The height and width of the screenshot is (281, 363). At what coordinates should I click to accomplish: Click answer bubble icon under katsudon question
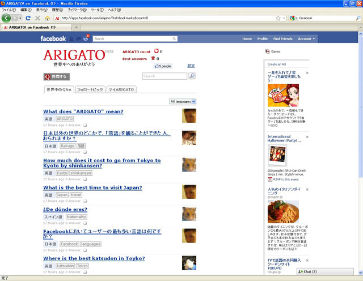click(x=85, y=272)
